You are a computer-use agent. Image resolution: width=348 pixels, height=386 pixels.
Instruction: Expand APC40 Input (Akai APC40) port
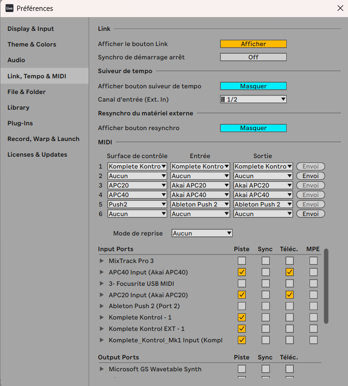click(102, 272)
